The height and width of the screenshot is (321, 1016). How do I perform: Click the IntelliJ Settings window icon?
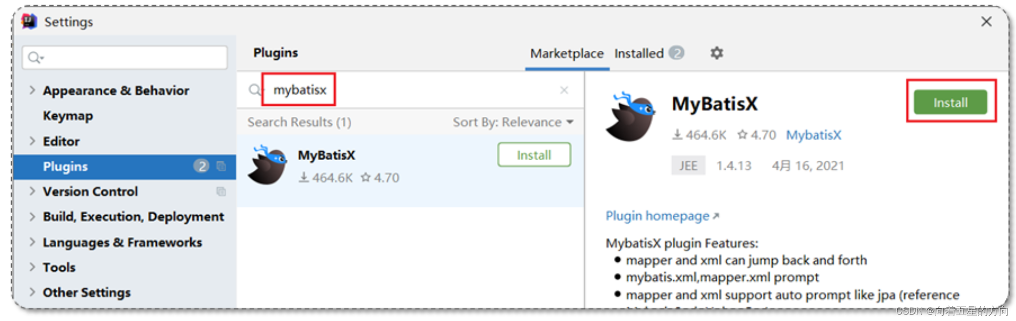click(29, 21)
